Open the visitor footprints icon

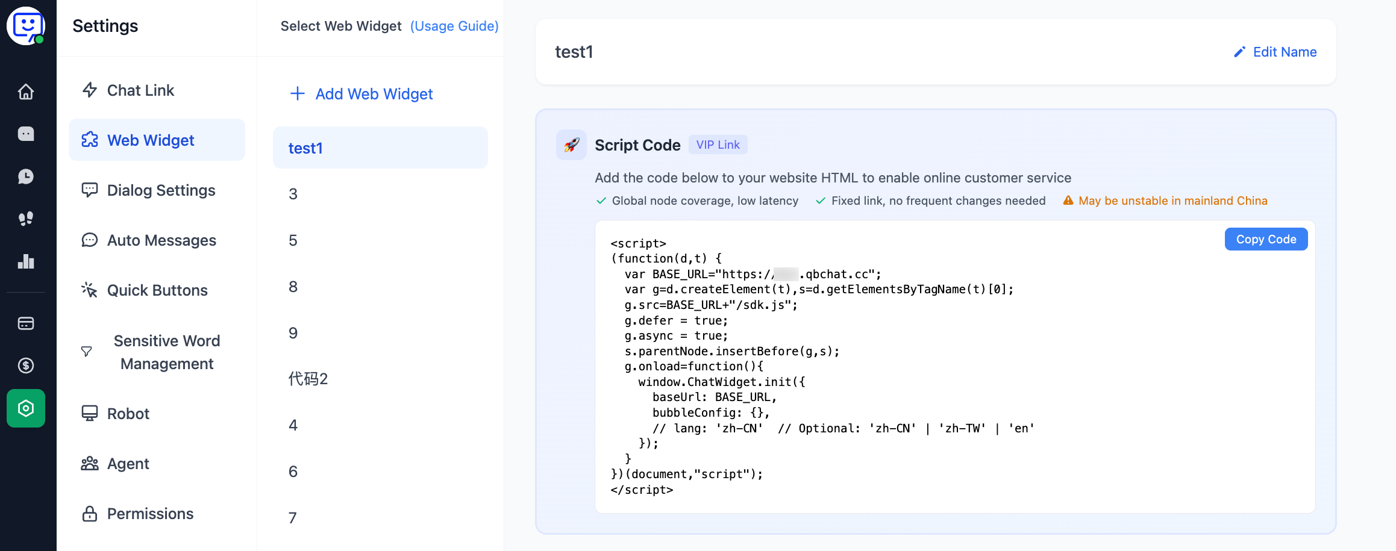point(26,219)
